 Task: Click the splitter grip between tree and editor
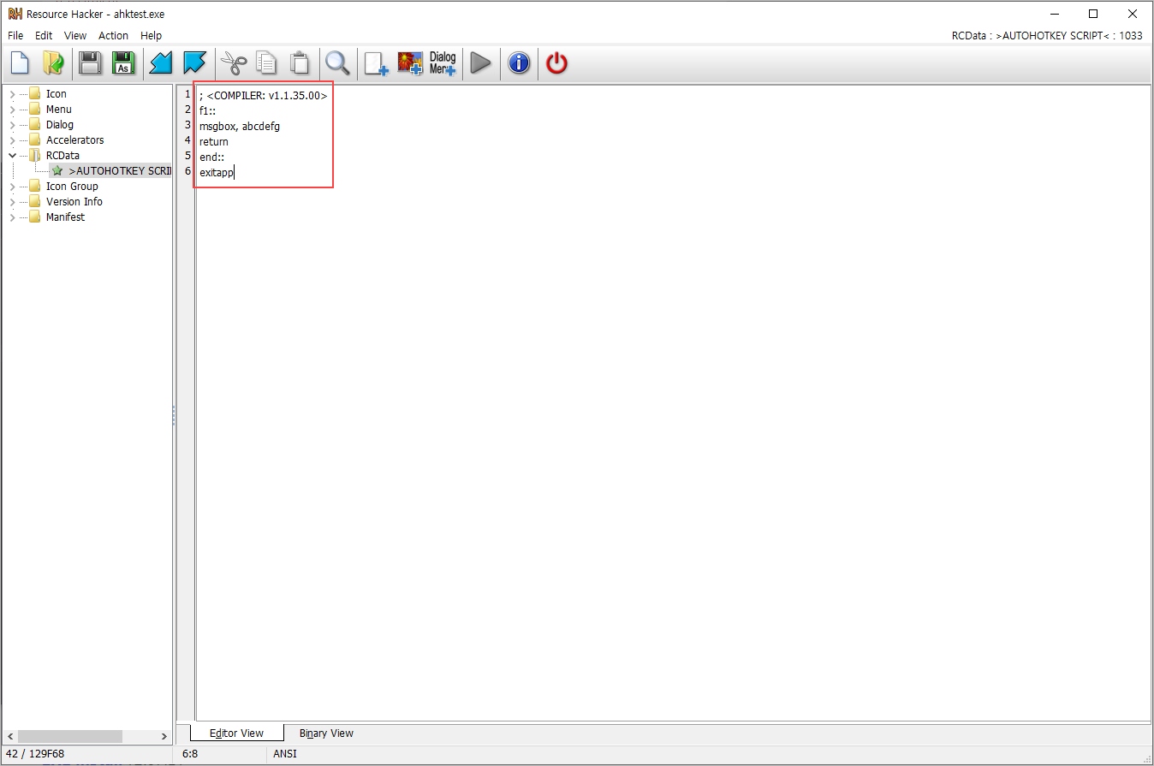(174, 416)
